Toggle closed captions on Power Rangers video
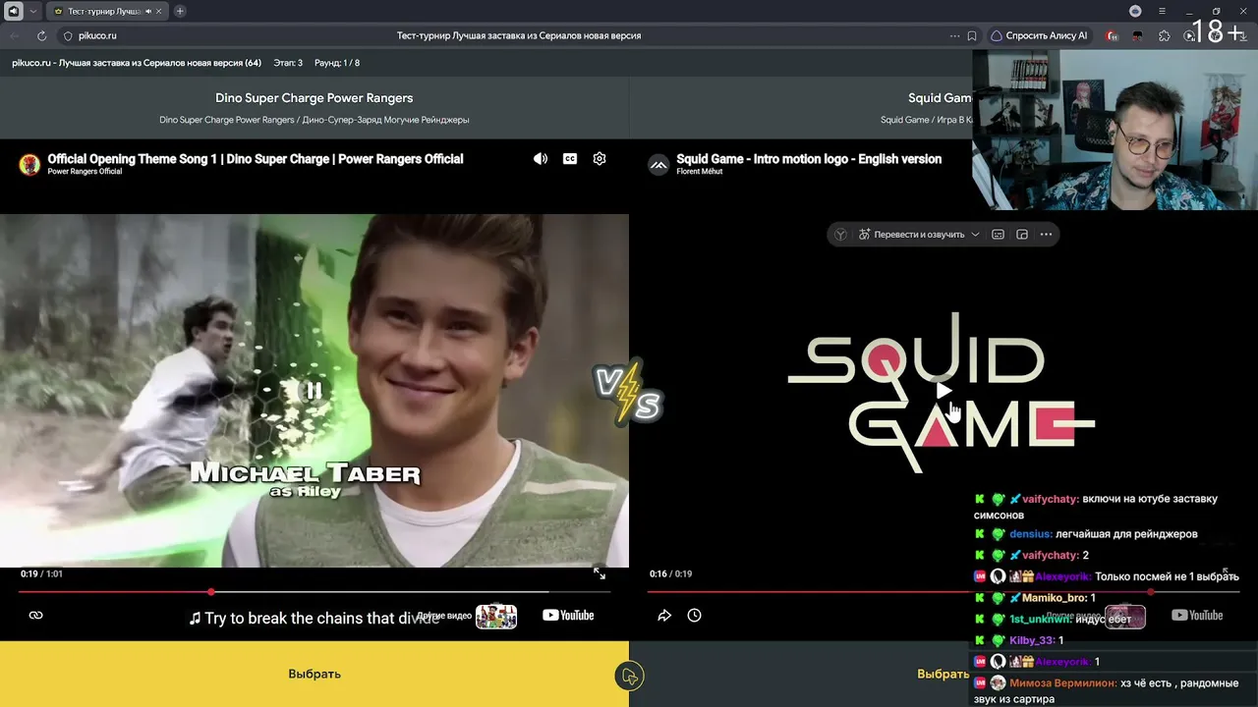 click(x=570, y=158)
